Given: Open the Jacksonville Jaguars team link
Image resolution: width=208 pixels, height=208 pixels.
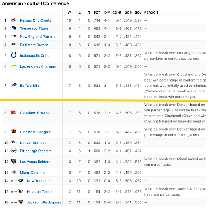Looking at the screenshot, I should click(x=44, y=202).
